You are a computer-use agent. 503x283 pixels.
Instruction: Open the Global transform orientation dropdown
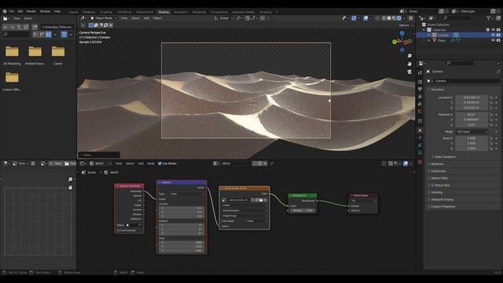pyautogui.click(x=223, y=18)
